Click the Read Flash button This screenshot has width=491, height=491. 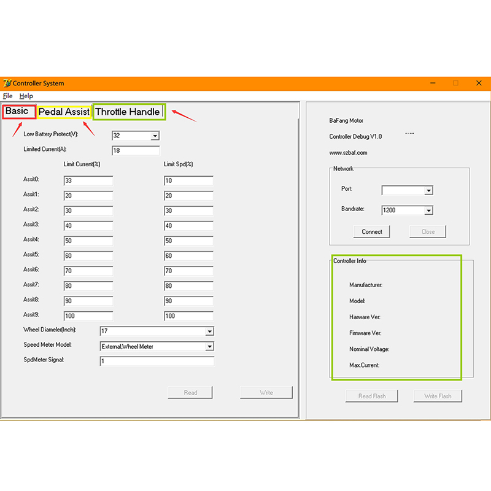click(x=372, y=396)
